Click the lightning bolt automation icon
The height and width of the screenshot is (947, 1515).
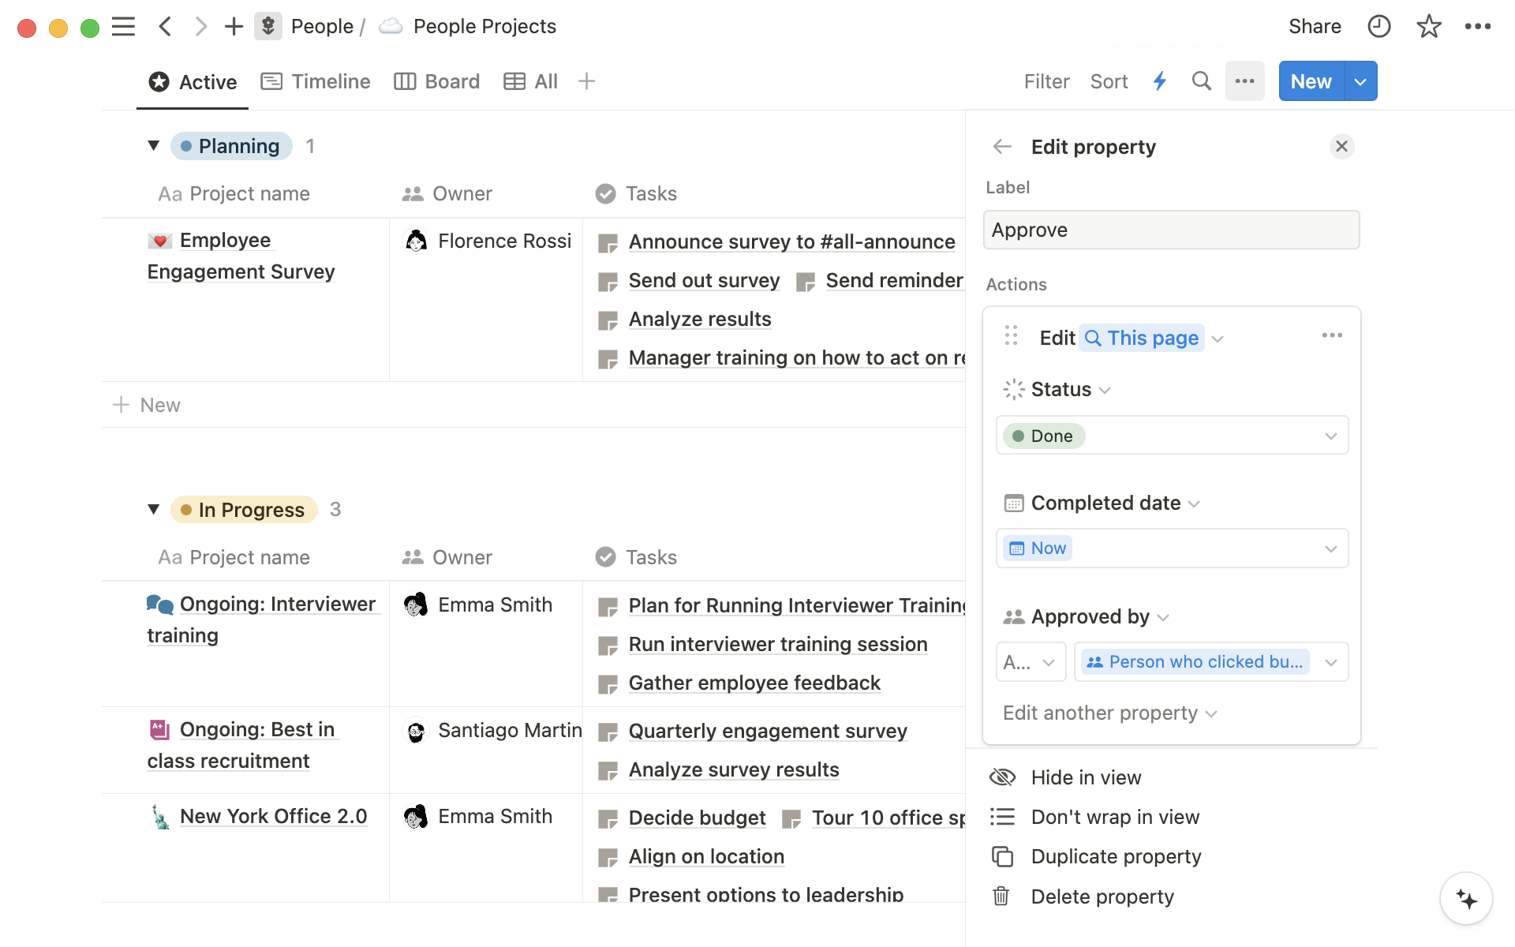(x=1159, y=80)
